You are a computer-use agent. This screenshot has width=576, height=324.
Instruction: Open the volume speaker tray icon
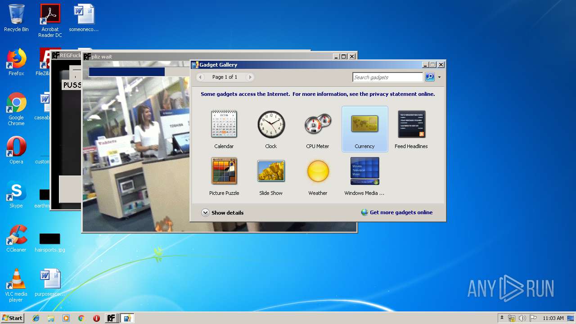pyautogui.click(x=522, y=318)
